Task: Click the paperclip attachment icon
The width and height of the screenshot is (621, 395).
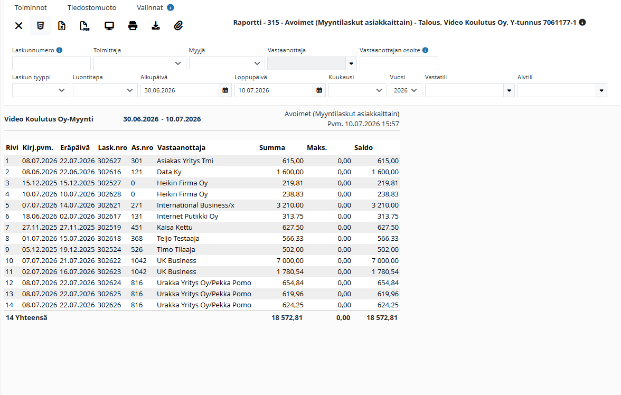Action: pyautogui.click(x=178, y=26)
